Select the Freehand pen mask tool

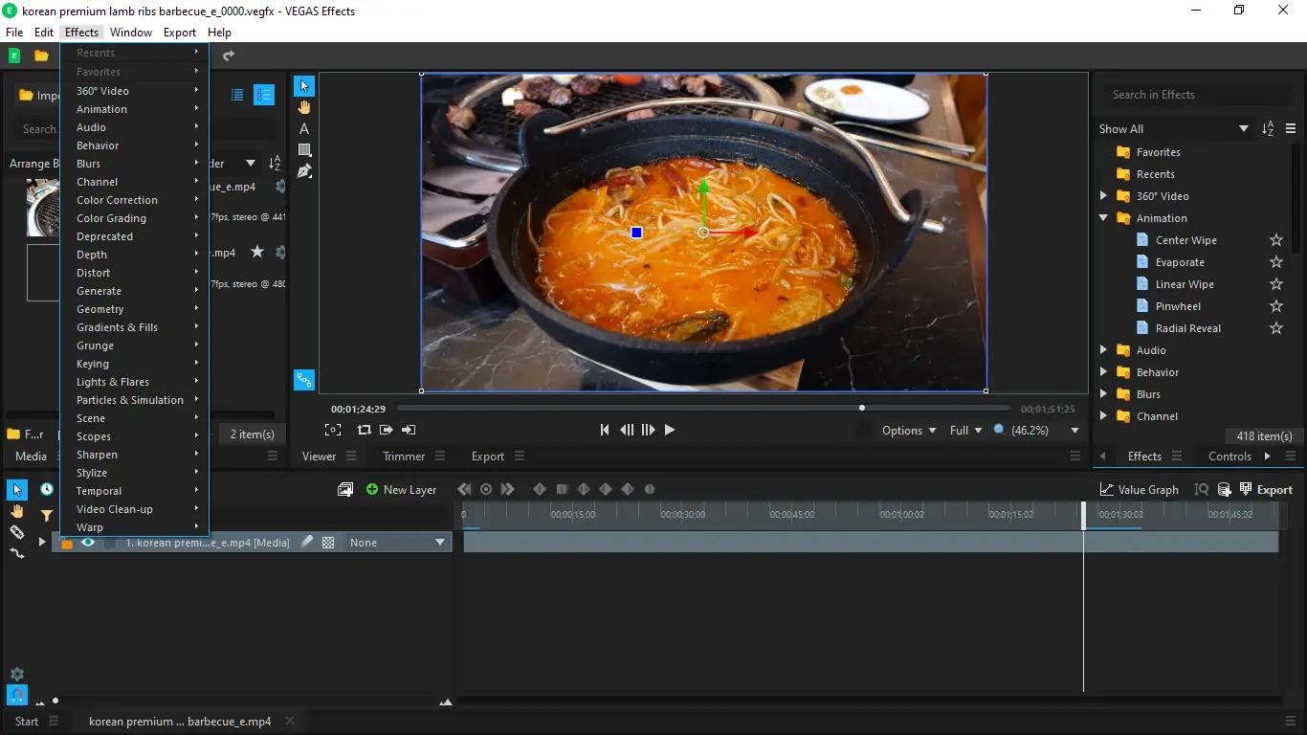[x=304, y=171]
